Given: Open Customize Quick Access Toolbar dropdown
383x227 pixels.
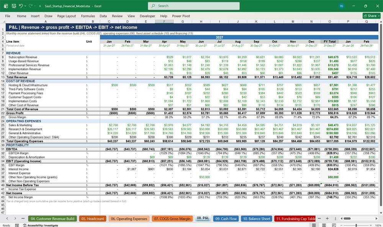Looking at the screenshot, I should pyautogui.click(x=40, y=6).
